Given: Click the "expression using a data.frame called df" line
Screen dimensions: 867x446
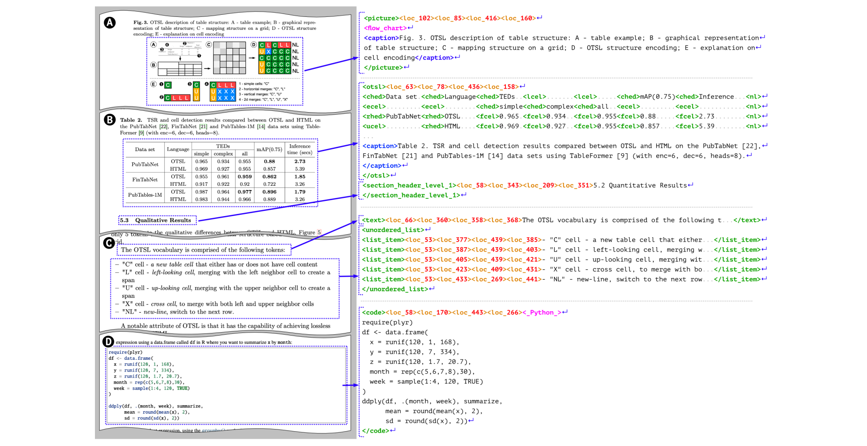Looking at the screenshot, I should click(x=204, y=343).
